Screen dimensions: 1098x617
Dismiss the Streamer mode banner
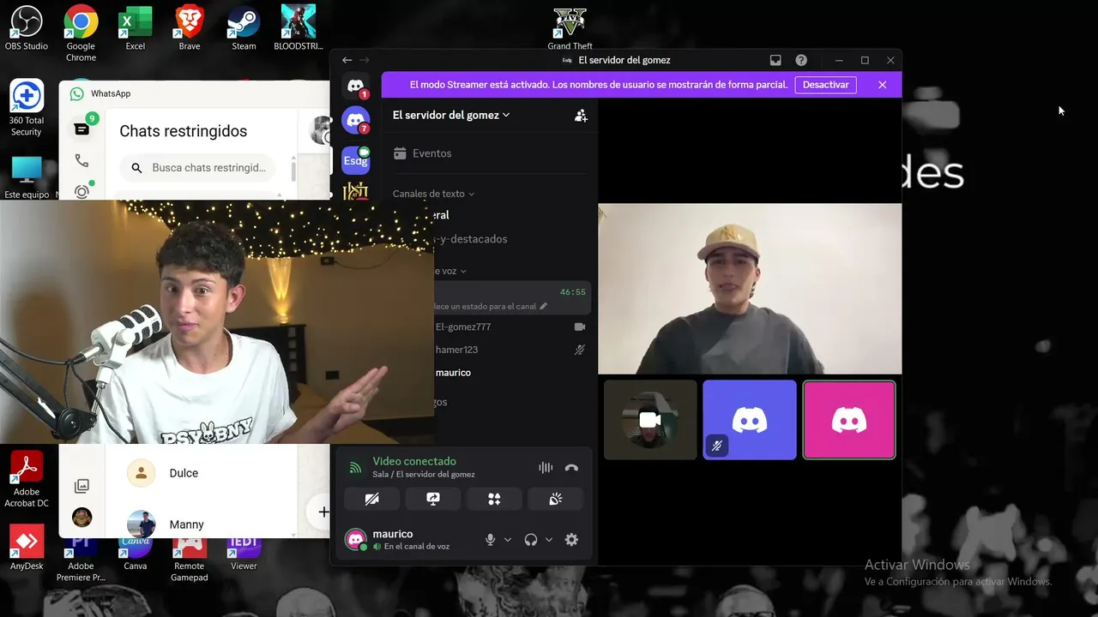pos(882,85)
